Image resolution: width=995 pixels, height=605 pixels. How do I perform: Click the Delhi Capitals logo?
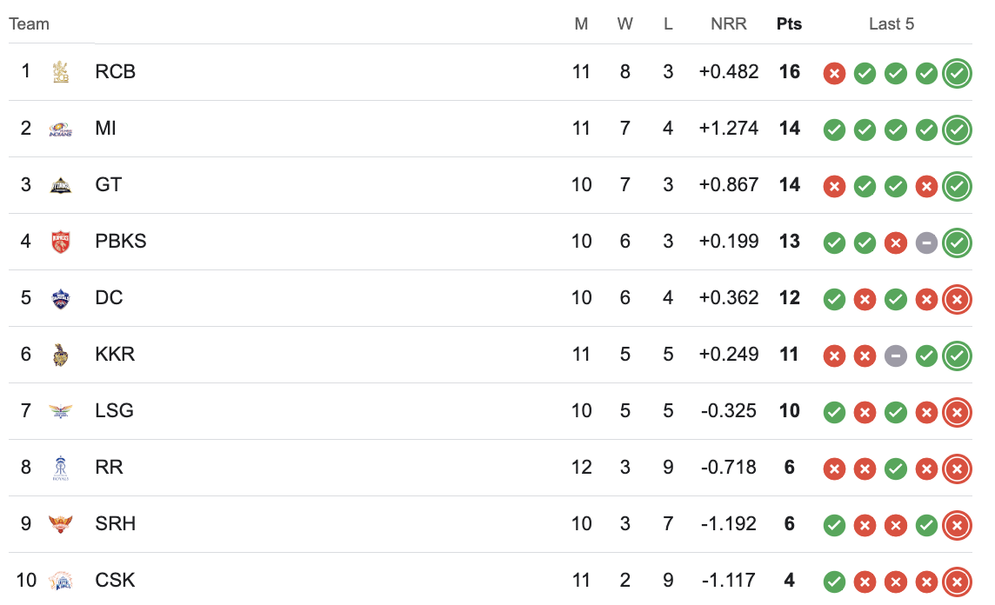pos(60,298)
